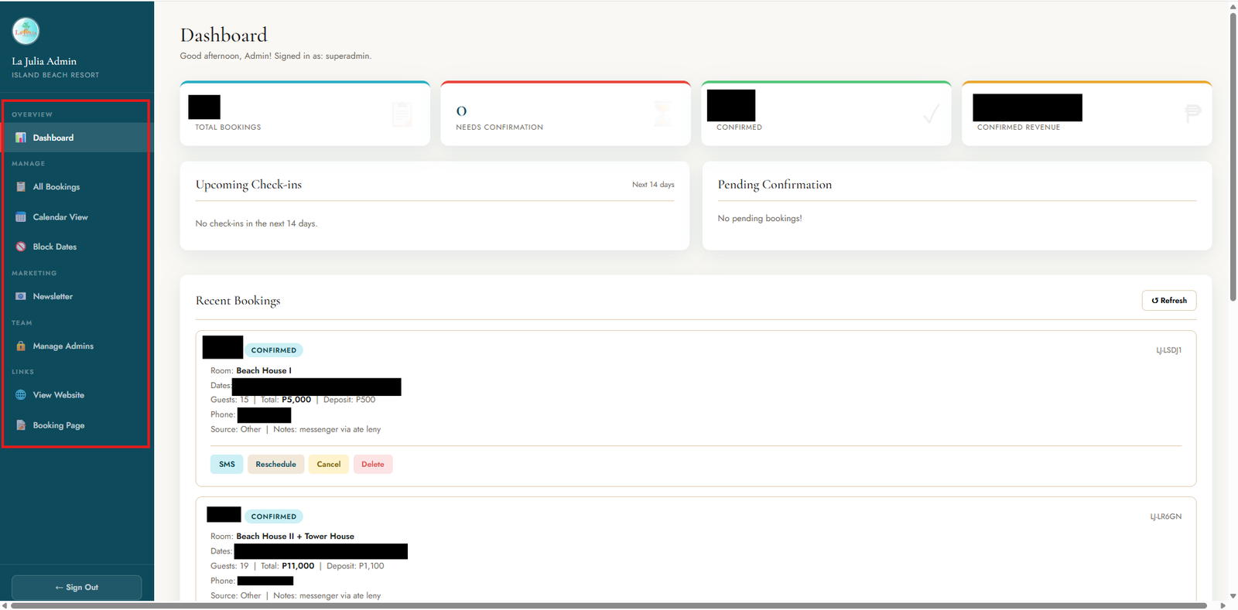1238x610 pixels.
Task: Click booking code LJ-LSDJ1
Action: click(1168, 350)
